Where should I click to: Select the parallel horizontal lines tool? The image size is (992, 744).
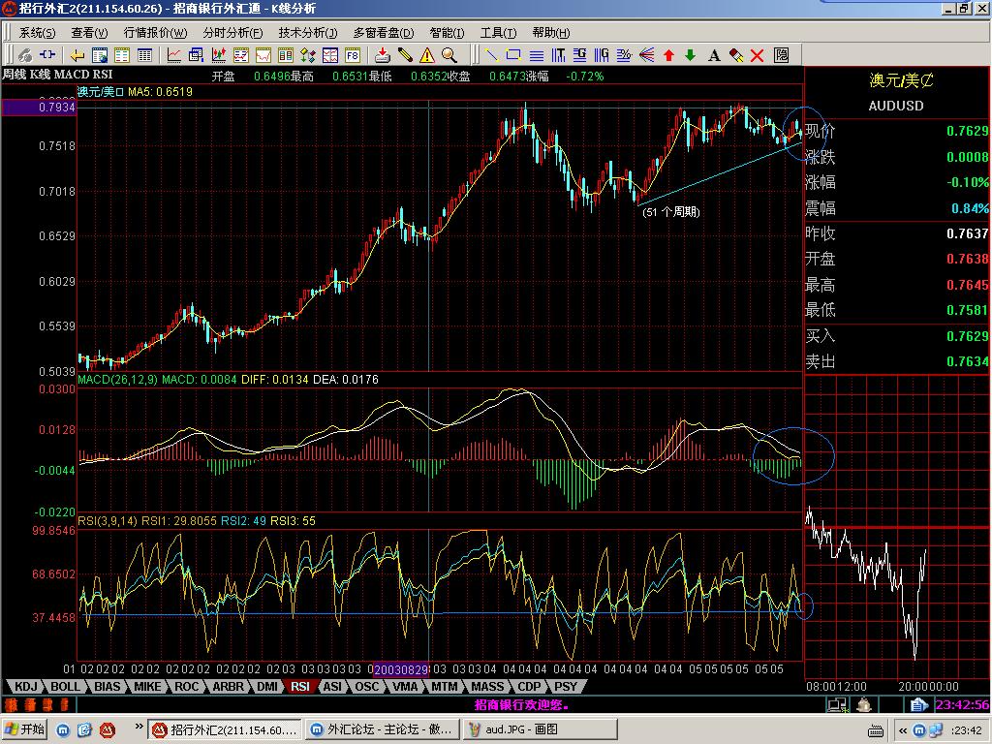(536, 55)
